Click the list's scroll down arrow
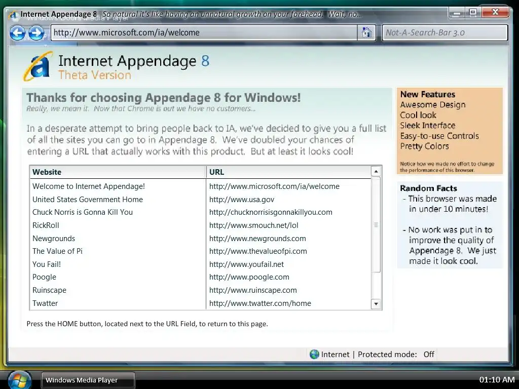The width and height of the screenshot is (519, 389). click(x=376, y=304)
